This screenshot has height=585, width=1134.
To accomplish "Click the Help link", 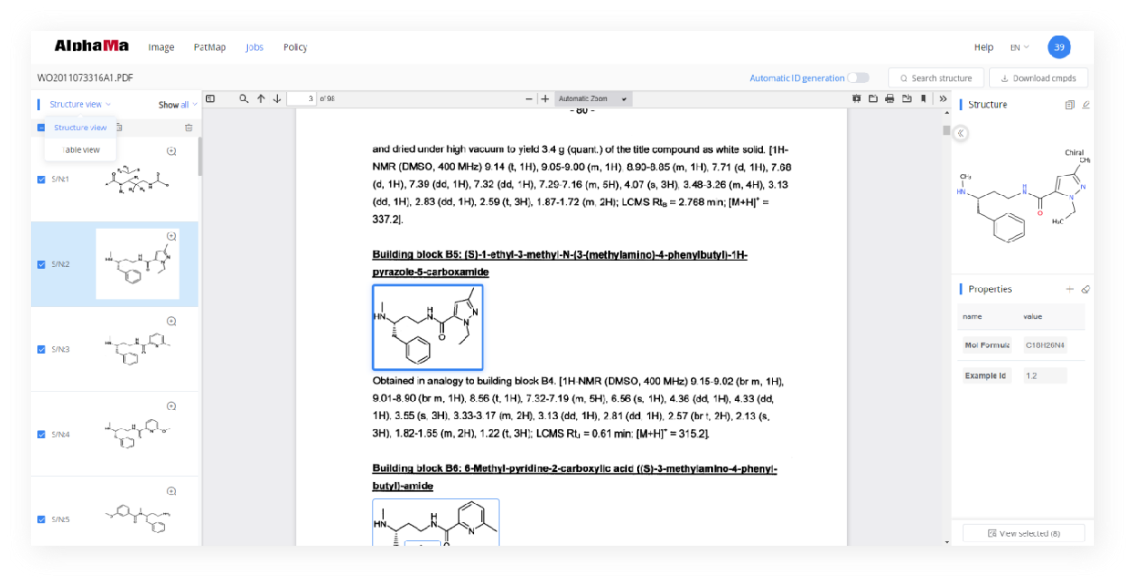I will click(984, 47).
